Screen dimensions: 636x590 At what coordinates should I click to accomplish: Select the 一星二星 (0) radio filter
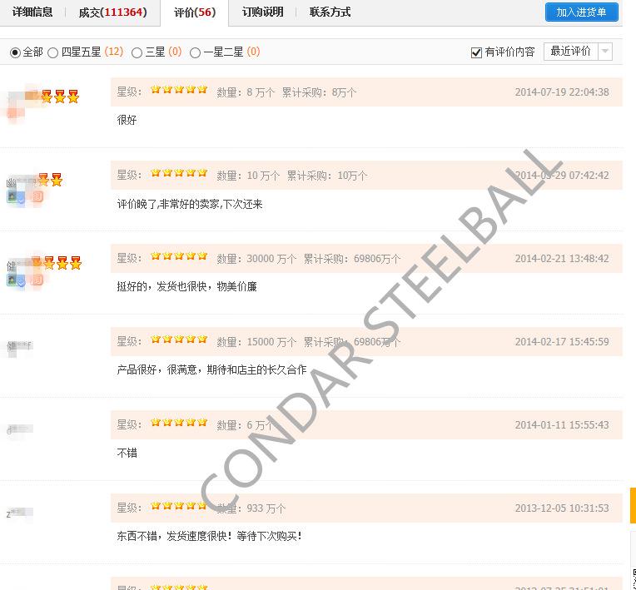point(196,52)
